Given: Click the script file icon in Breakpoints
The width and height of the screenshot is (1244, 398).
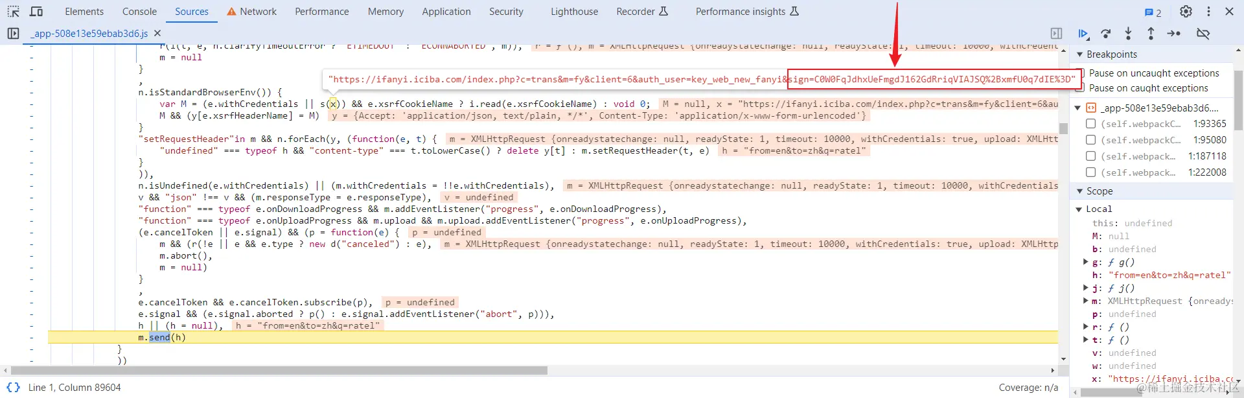Looking at the screenshot, I should pos(1091,108).
